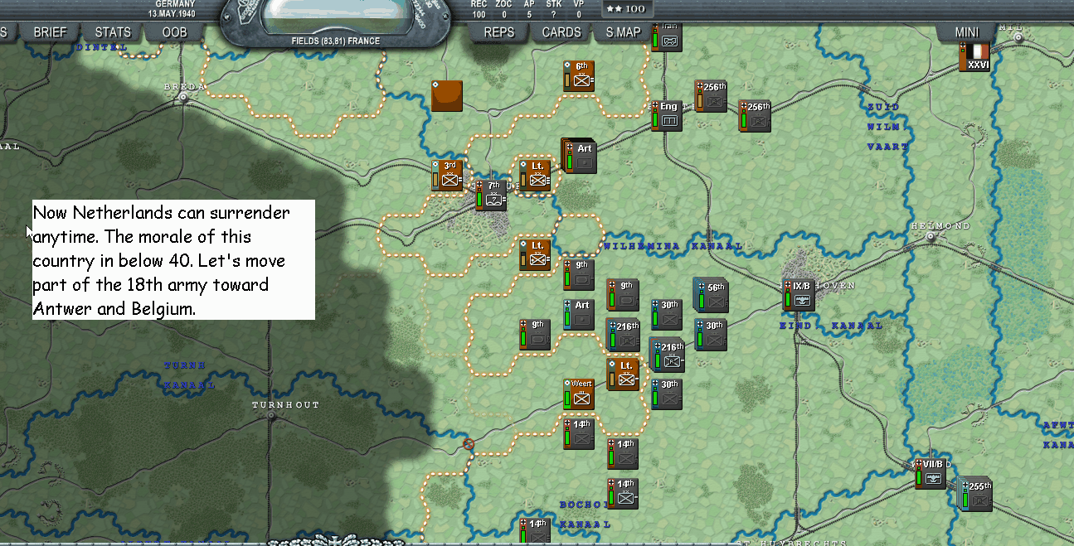Select the stacked Art artillery unit near 7th
This screenshot has height=546, width=1074.
click(580, 157)
